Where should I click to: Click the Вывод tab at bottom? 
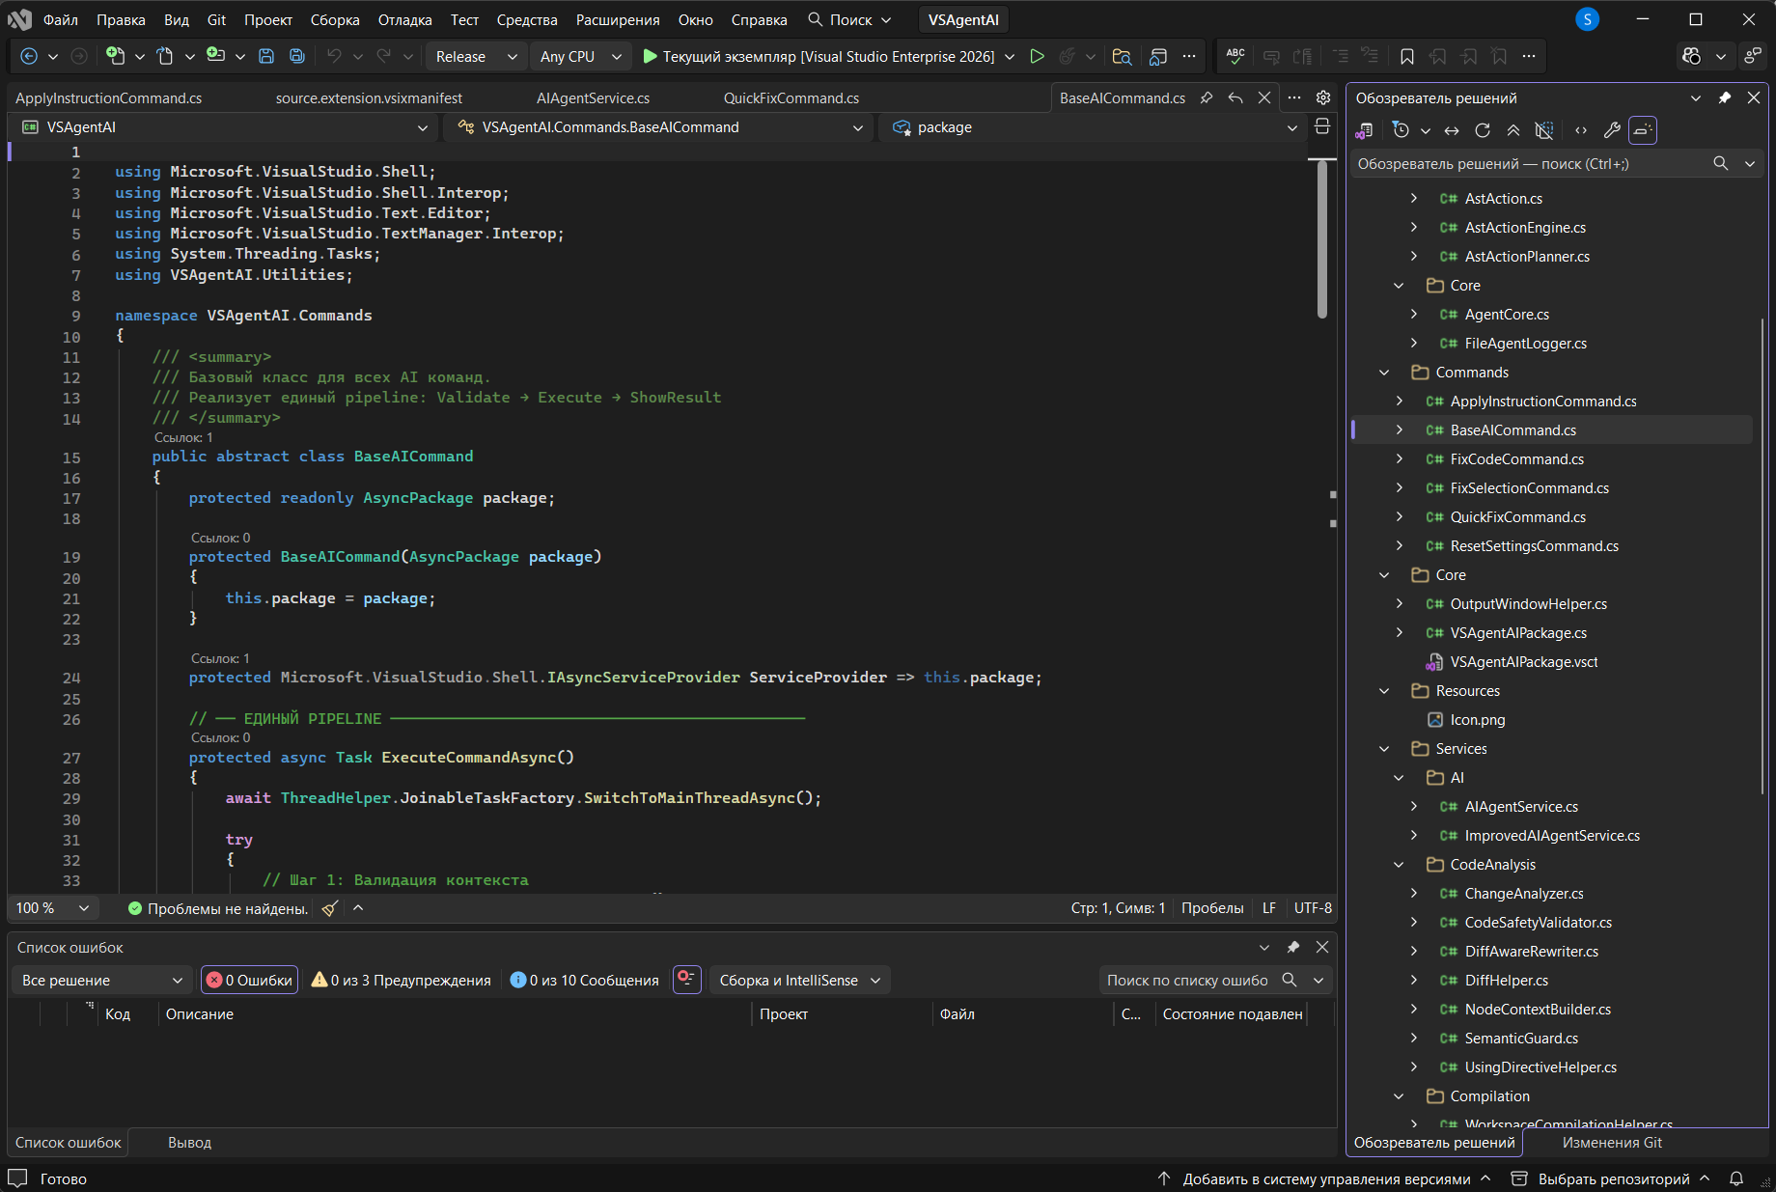pos(189,1143)
